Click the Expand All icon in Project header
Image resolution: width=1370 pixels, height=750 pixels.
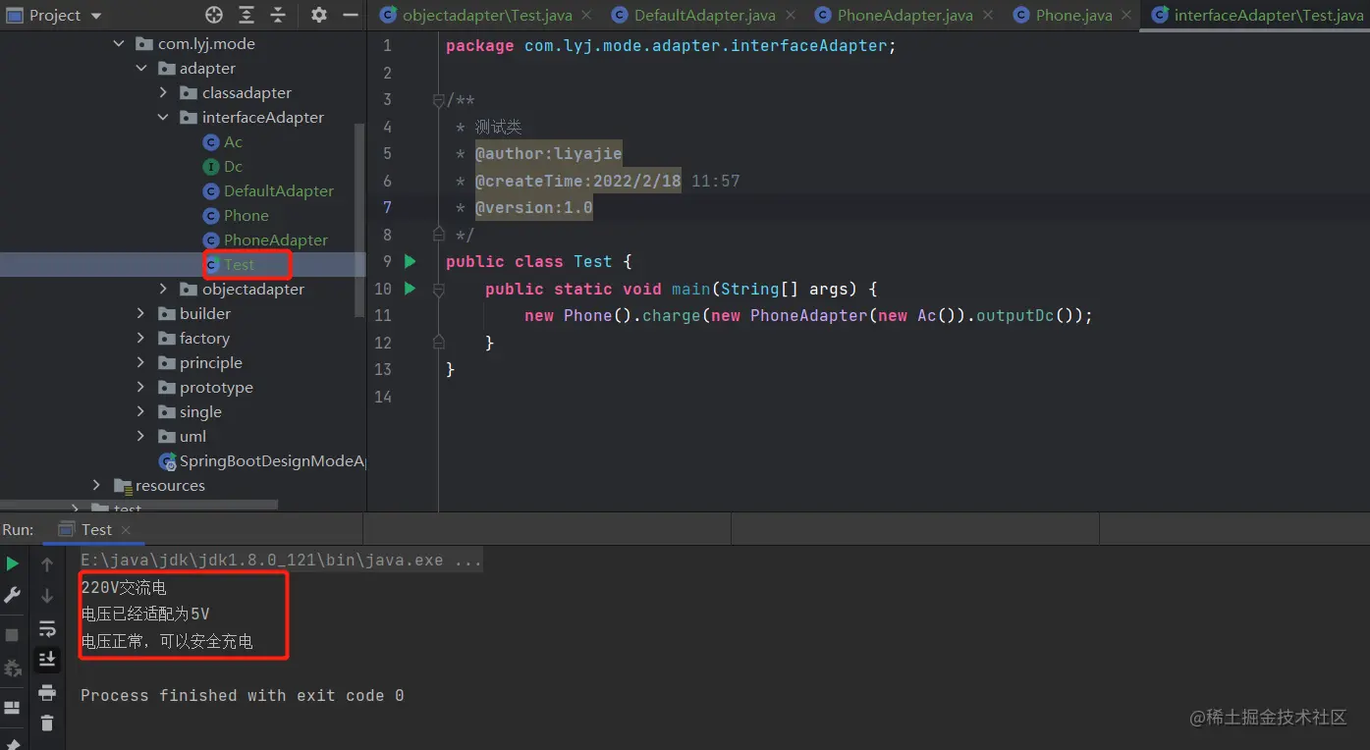247,15
